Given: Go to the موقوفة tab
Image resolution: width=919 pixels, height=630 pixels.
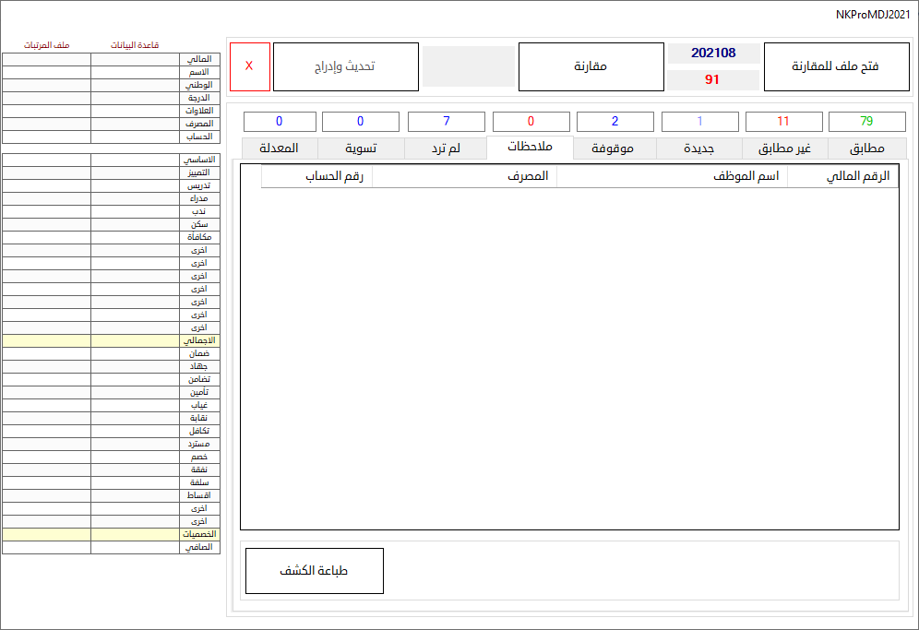Looking at the screenshot, I should pos(613,149).
